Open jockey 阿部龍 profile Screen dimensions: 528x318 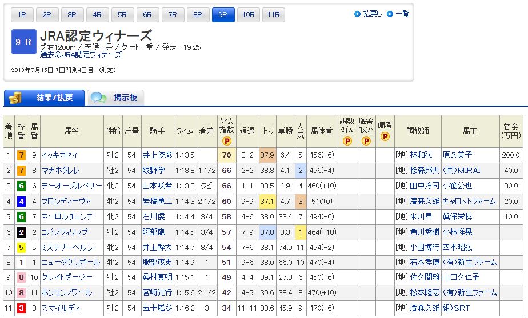coord(154,232)
